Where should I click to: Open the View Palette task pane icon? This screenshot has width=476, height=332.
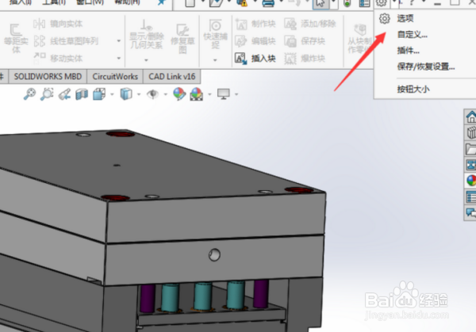click(470, 165)
